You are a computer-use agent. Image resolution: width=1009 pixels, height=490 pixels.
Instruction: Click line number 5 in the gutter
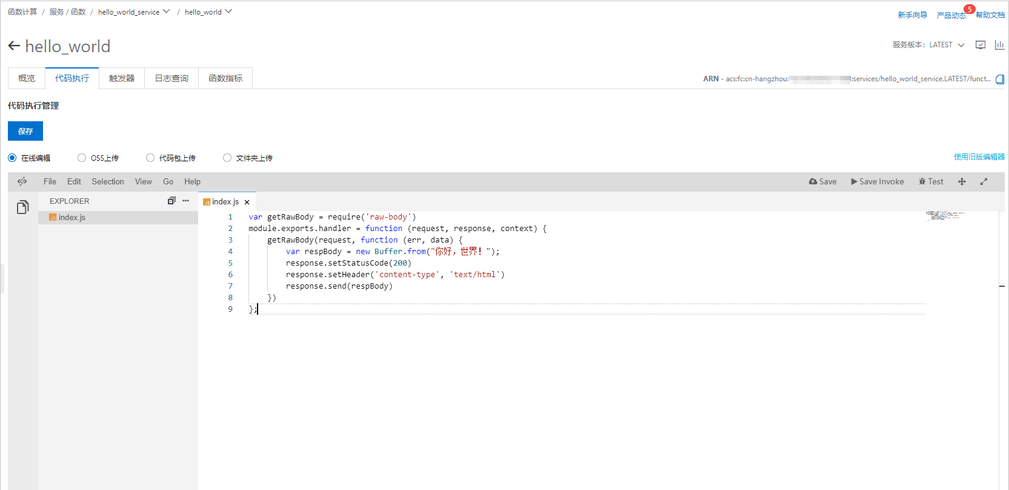pos(230,263)
